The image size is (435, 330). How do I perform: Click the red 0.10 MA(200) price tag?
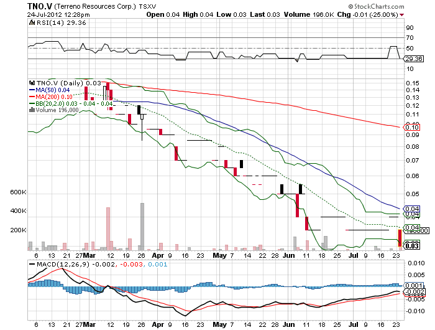[412, 127]
